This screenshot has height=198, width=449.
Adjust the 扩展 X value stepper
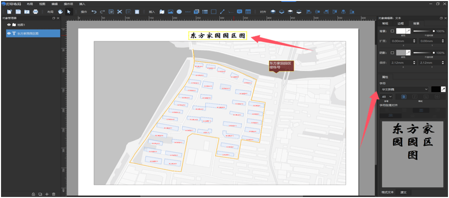pos(414,41)
